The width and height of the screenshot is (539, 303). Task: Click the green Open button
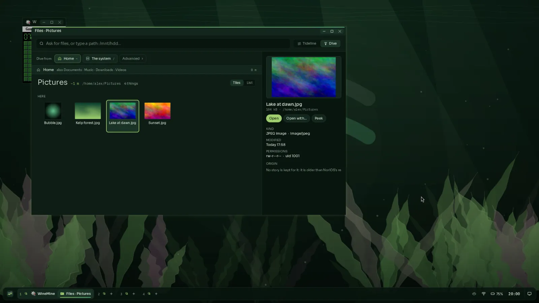pyautogui.click(x=274, y=118)
